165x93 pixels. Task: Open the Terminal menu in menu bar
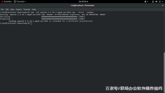27,9
